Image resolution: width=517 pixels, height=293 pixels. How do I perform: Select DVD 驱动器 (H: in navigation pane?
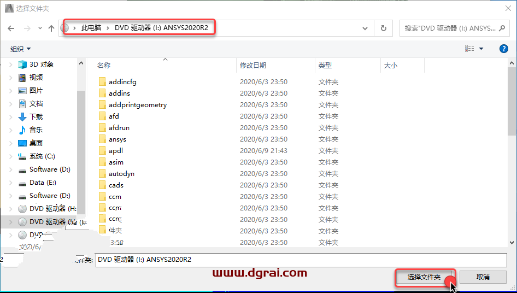click(x=53, y=208)
